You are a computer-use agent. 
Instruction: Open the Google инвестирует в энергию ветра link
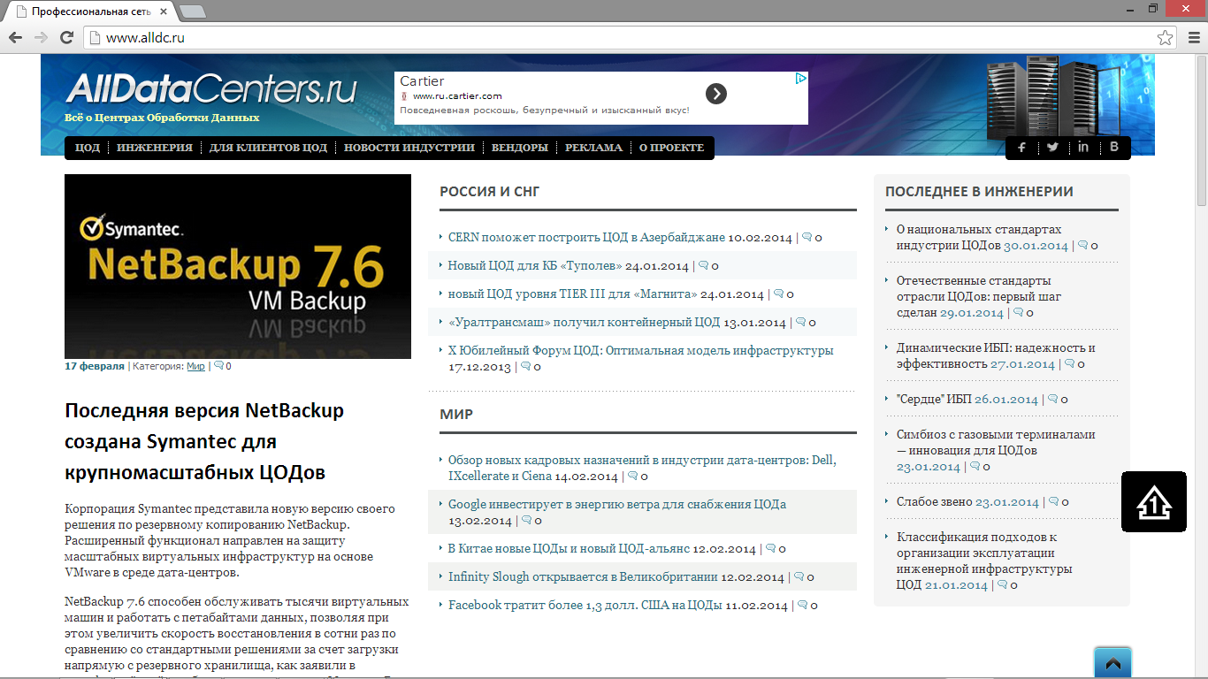[617, 505]
